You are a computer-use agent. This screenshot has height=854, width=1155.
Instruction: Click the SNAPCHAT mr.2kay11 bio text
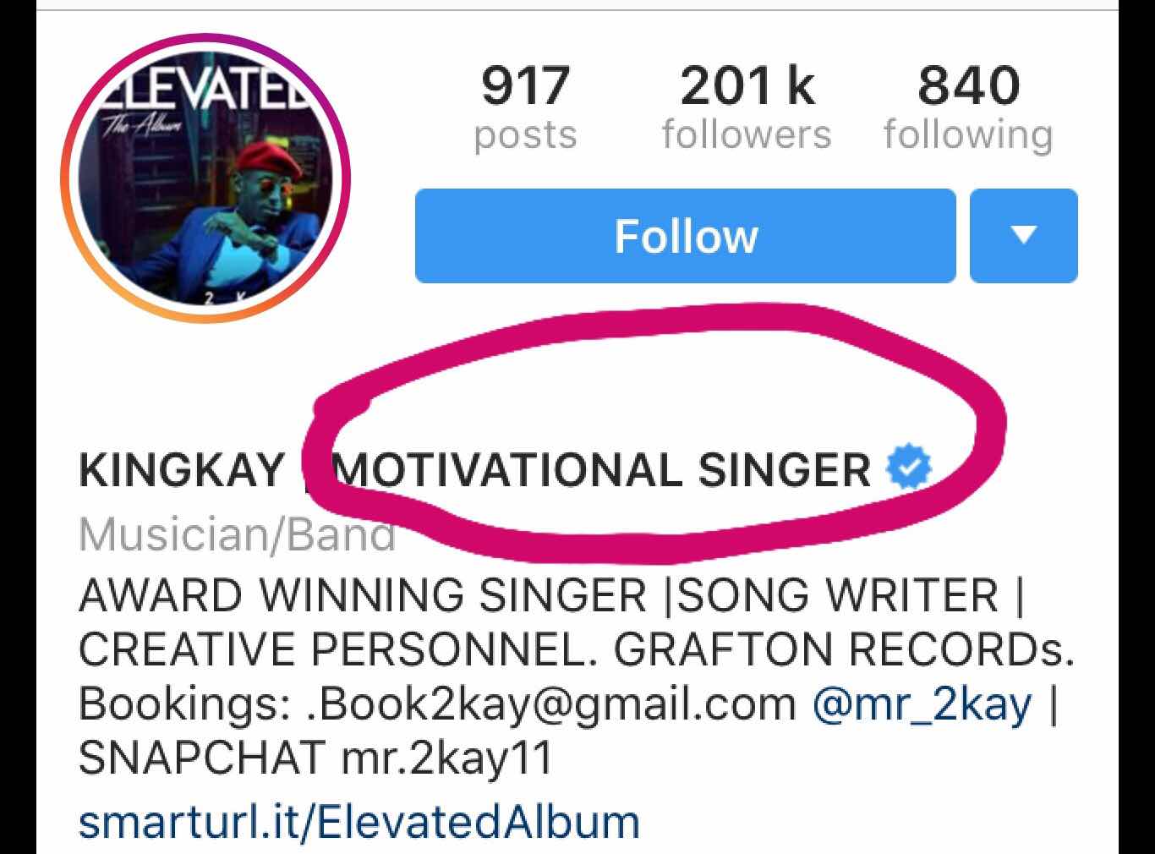315,758
